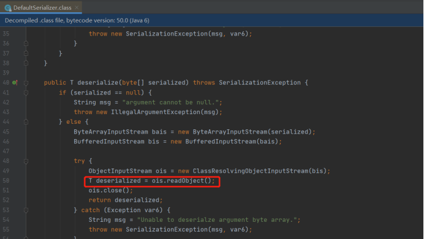
Task: Click on ois.readObject() call
Action: (181, 181)
